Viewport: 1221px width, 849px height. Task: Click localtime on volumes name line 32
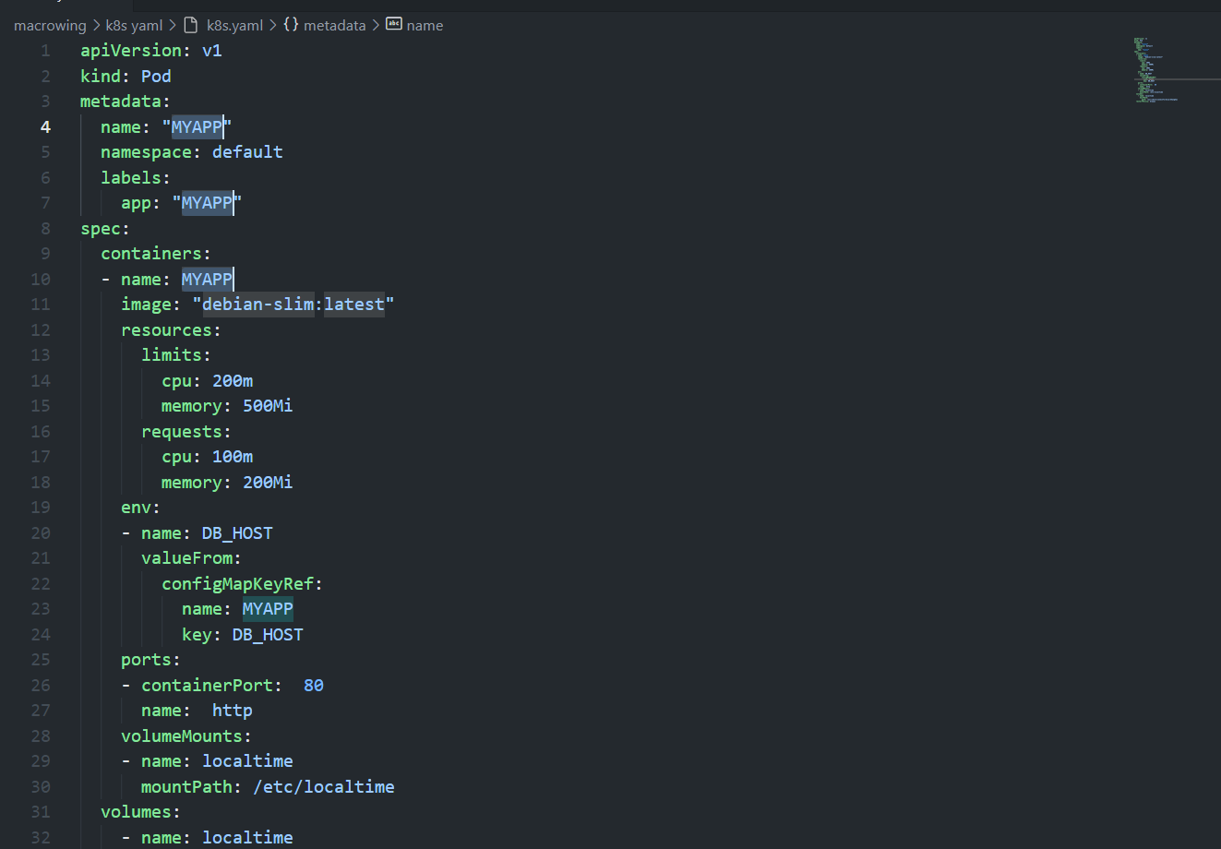click(x=247, y=837)
